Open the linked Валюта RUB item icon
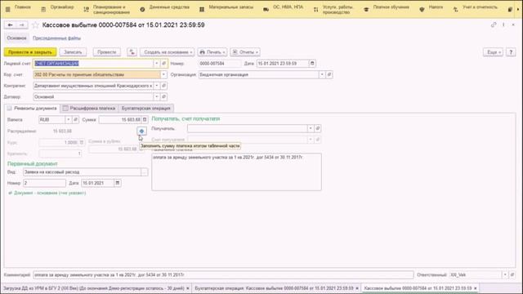Screen dimensions: 523x294 click(x=75, y=120)
